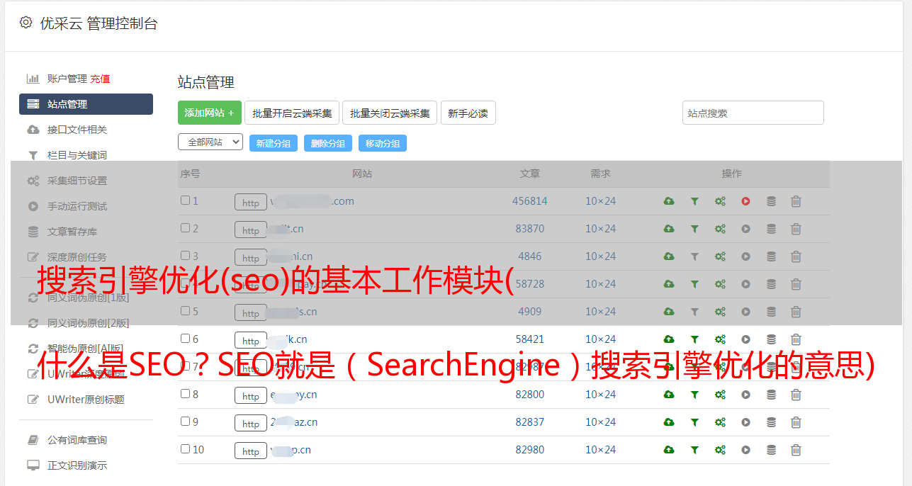Click trash icon in row 2
The width and height of the screenshot is (912, 486).
[796, 229]
